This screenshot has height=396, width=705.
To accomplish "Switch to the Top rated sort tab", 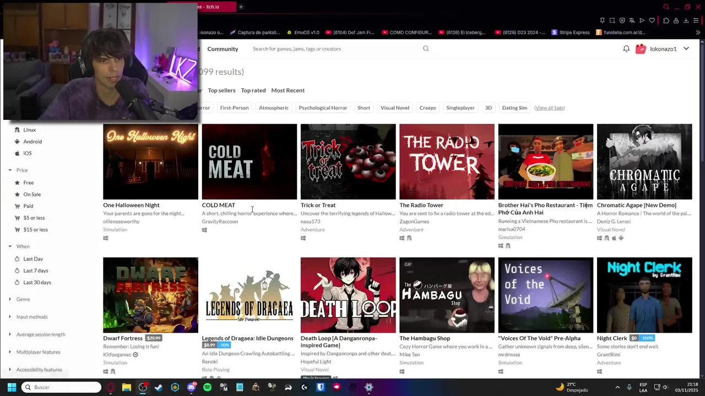I will pyautogui.click(x=253, y=90).
